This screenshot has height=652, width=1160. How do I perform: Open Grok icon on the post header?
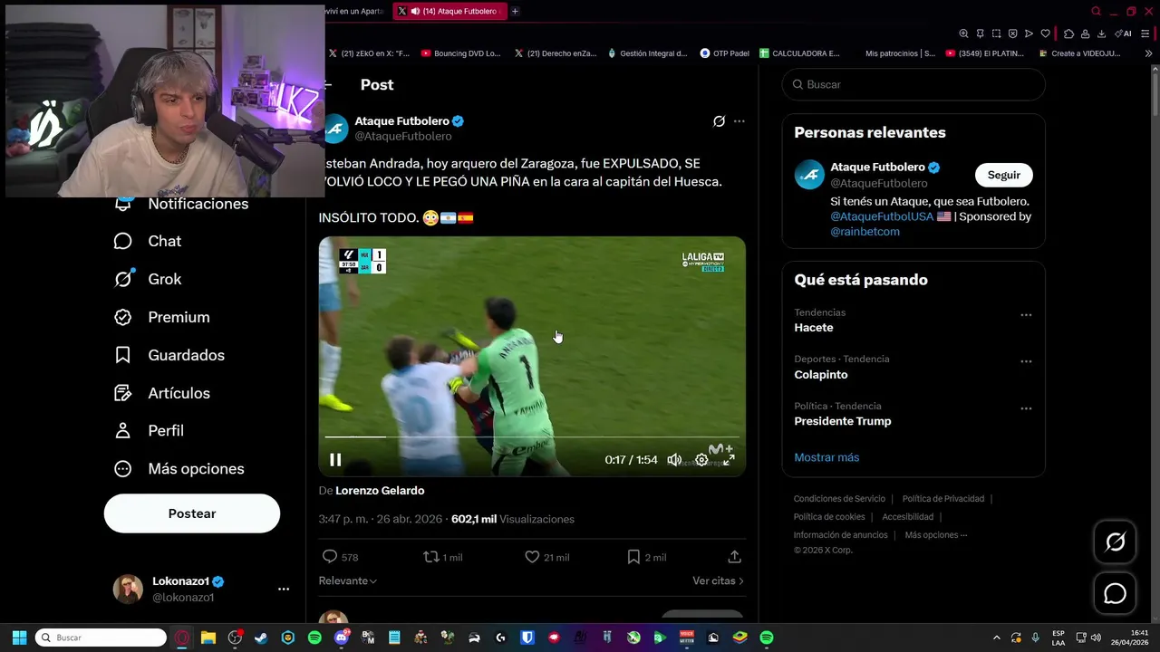[x=719, y=121]
